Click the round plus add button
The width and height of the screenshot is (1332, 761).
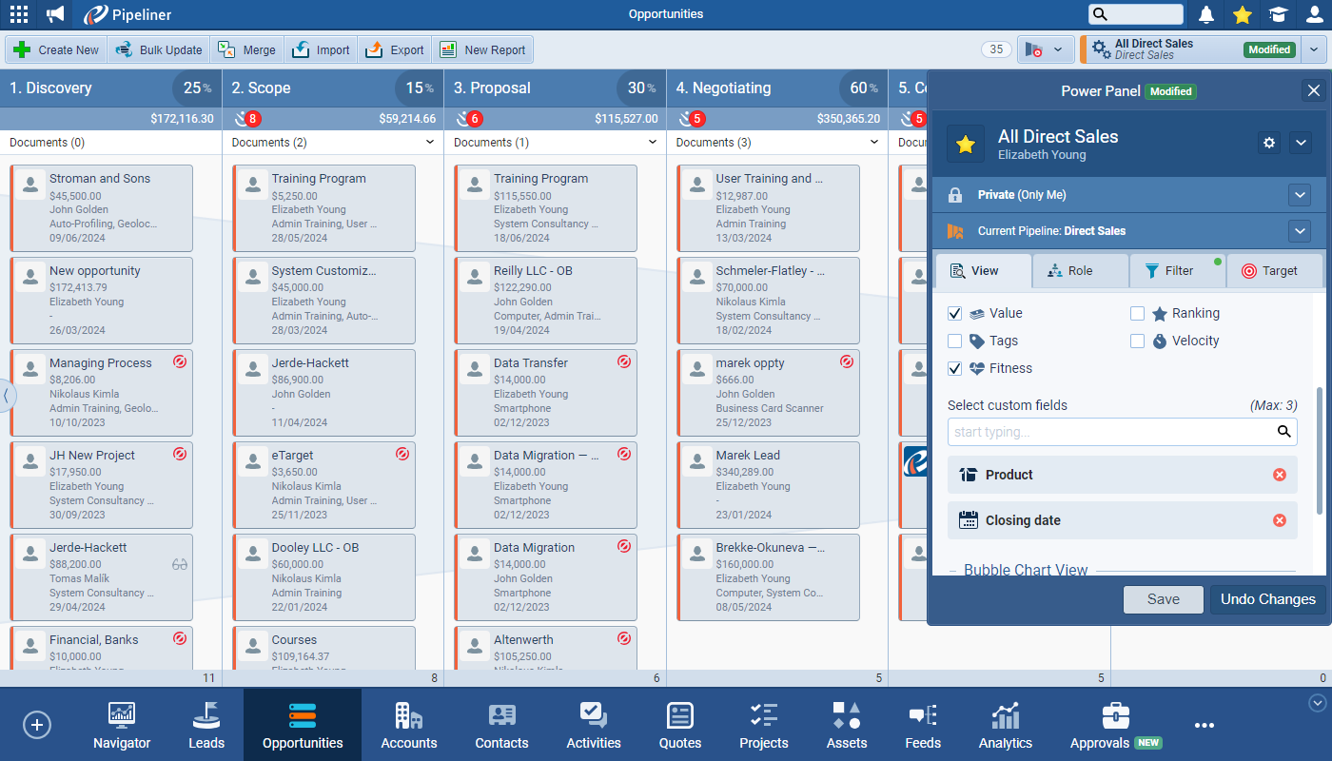(37, 725)
